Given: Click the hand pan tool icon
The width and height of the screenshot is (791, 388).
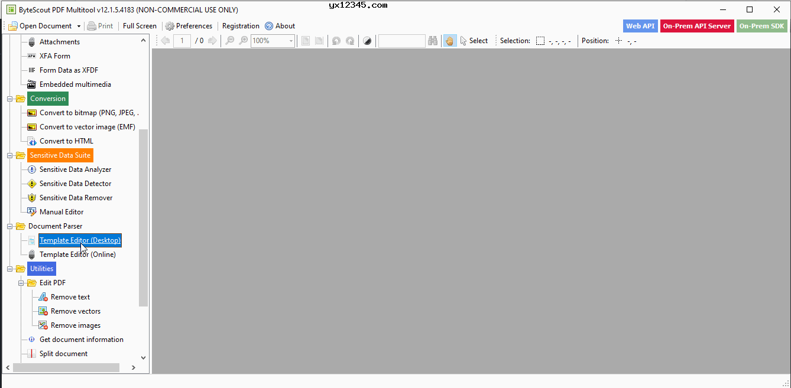Looking at the screenshot, I should coord(450,41).
